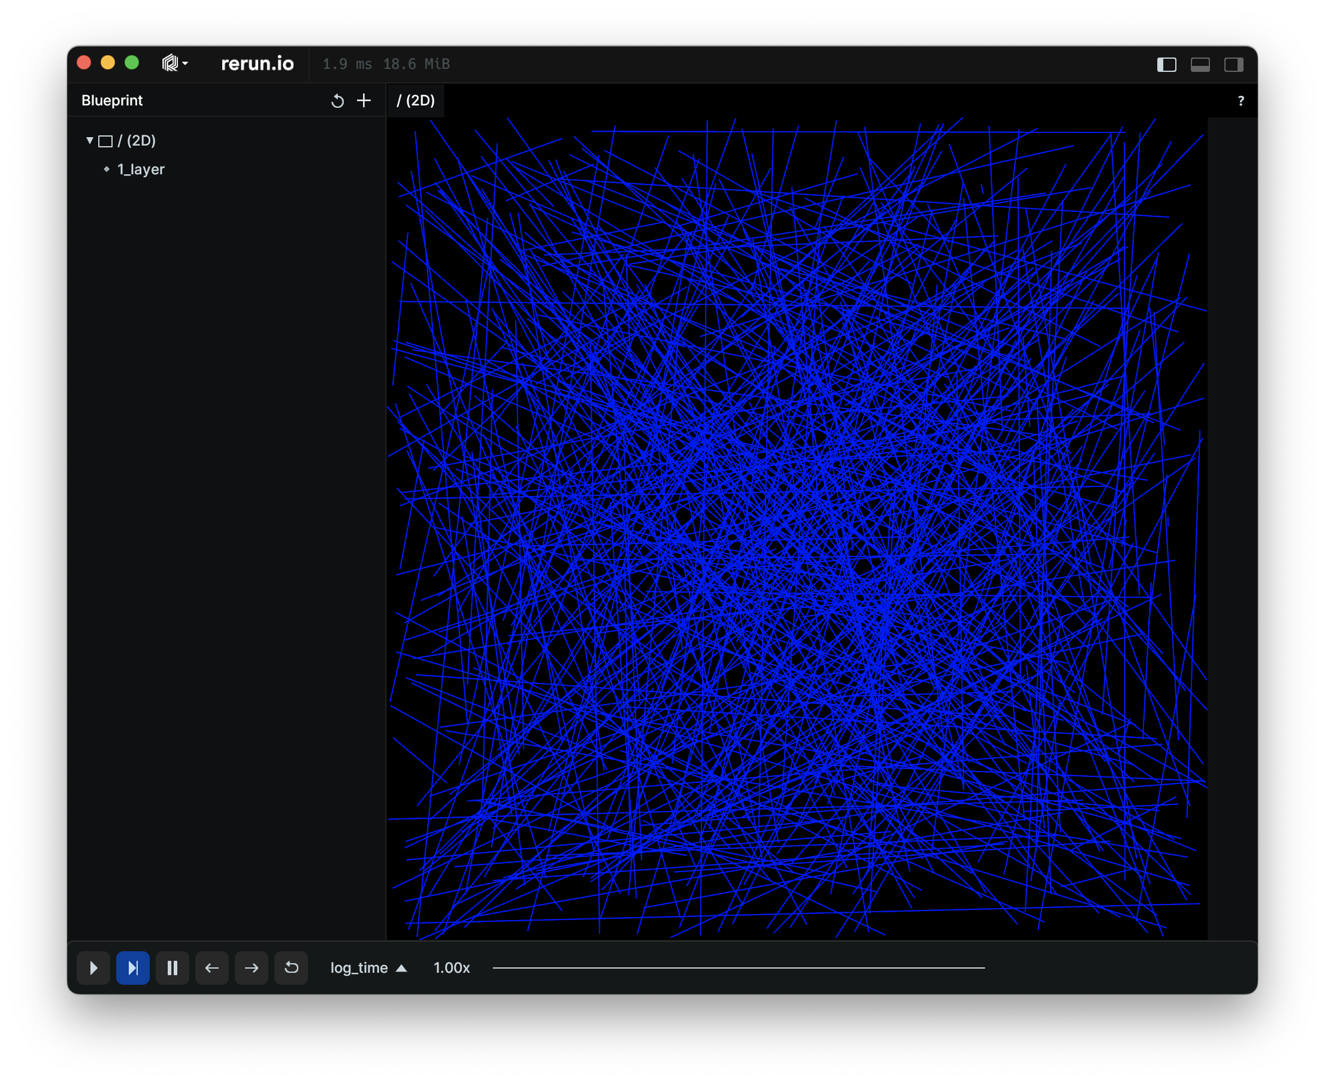Open the Rerun logo menu
This screenshot has width=1325, height=1083.
[x=174, y=63]
